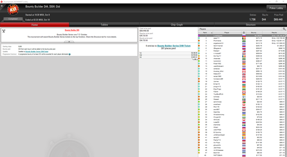Open the Chip Graph tab
This screenshot has width=287, height=157.
pos(177,25)
